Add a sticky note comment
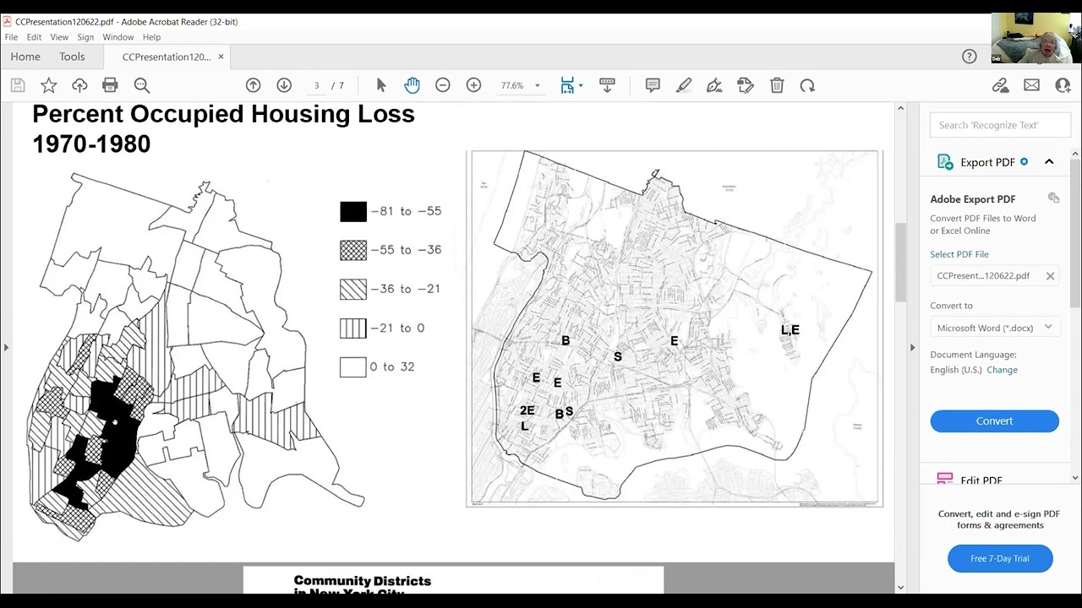This screenshot has height=608, width=1082. pyautogui.click(x=653, y=85)
